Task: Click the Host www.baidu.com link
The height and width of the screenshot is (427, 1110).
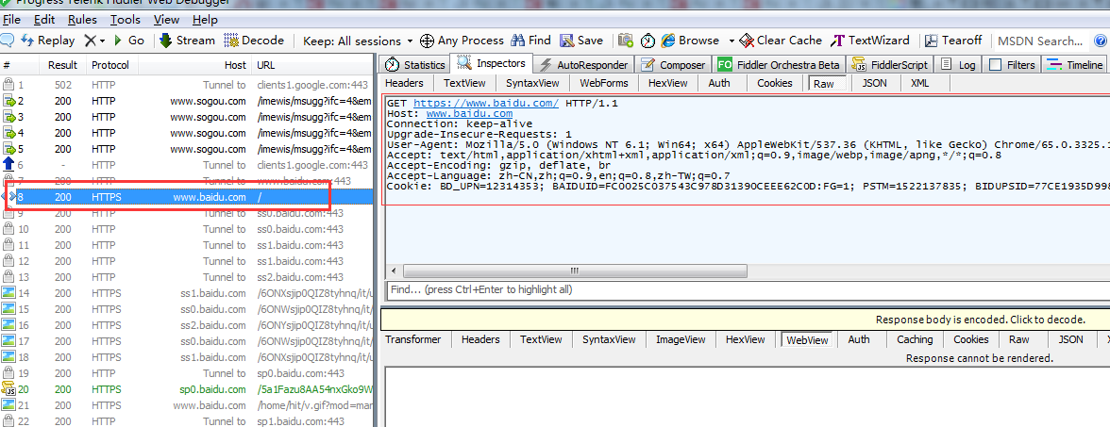Action: tap(469, 113)
